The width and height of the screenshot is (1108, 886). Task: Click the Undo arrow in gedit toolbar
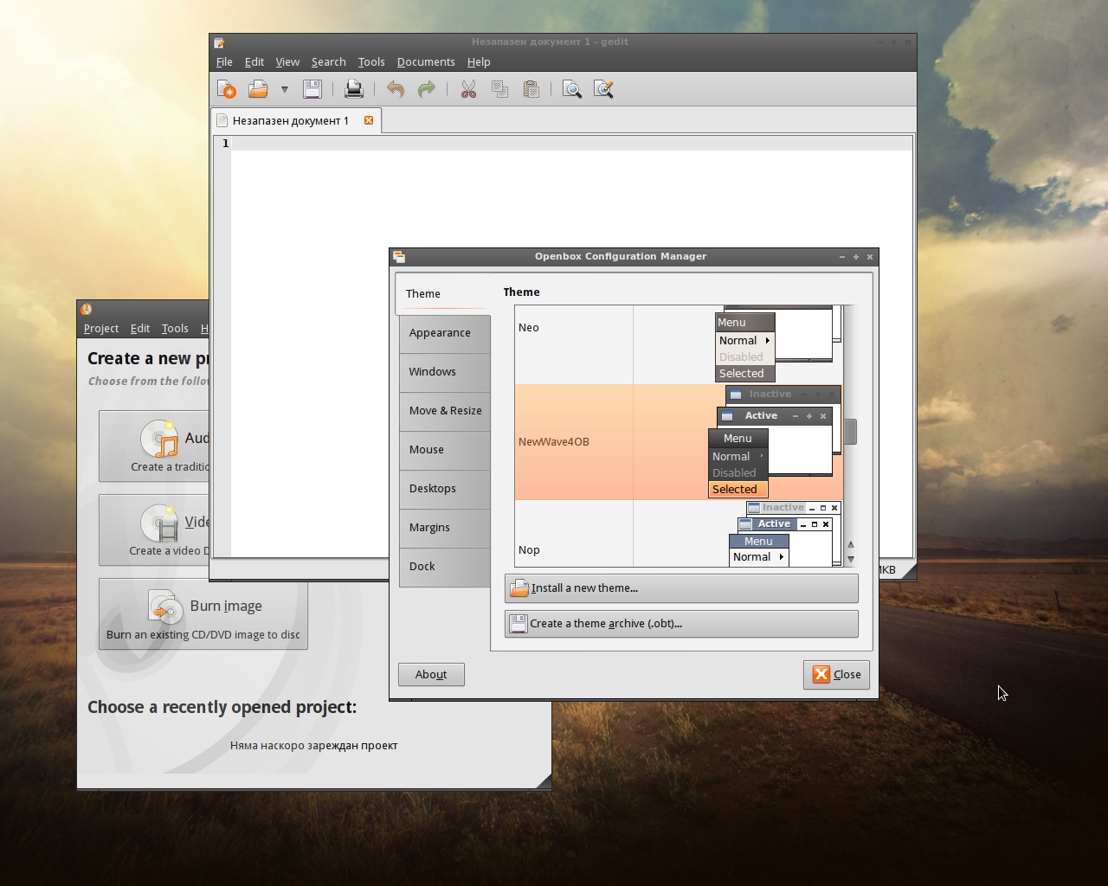click(x=396, y=89)
